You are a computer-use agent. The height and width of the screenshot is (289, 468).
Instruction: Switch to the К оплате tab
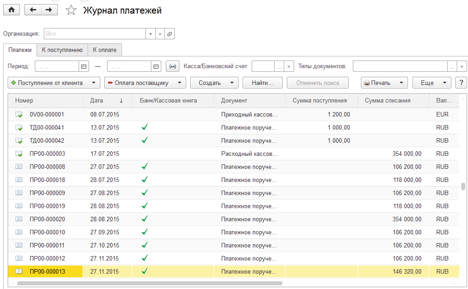105,50
